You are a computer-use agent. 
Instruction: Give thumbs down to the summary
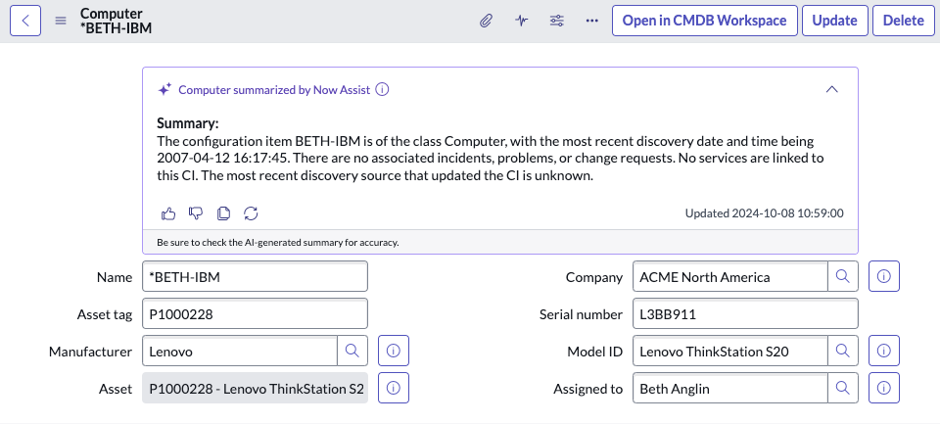(x=196, y=212)
